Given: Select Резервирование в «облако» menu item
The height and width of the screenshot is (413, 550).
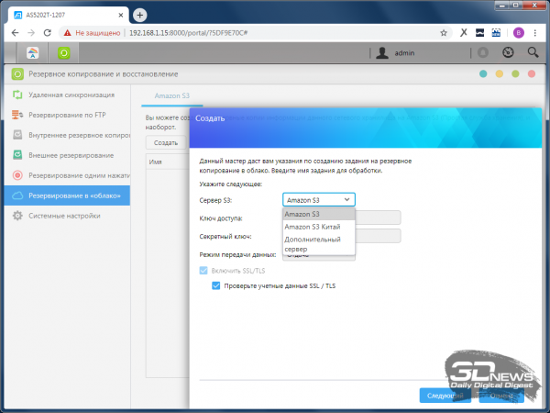Looking at the screenshot, I should [66, 195].
